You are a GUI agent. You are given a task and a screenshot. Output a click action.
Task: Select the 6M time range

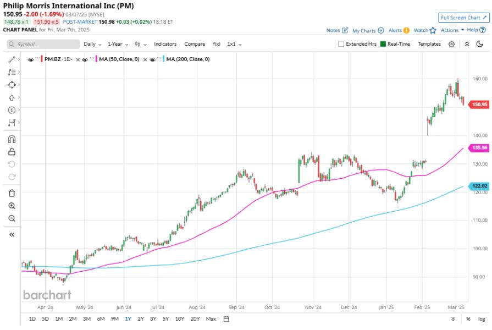(x=101, y=318)
